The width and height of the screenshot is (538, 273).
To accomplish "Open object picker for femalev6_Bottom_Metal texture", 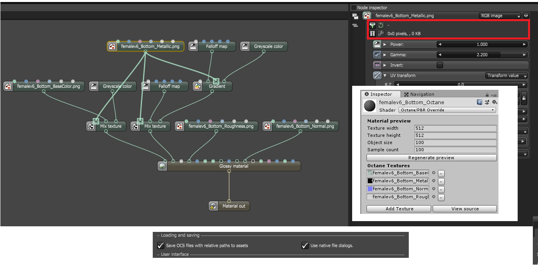I will point(434,181).
